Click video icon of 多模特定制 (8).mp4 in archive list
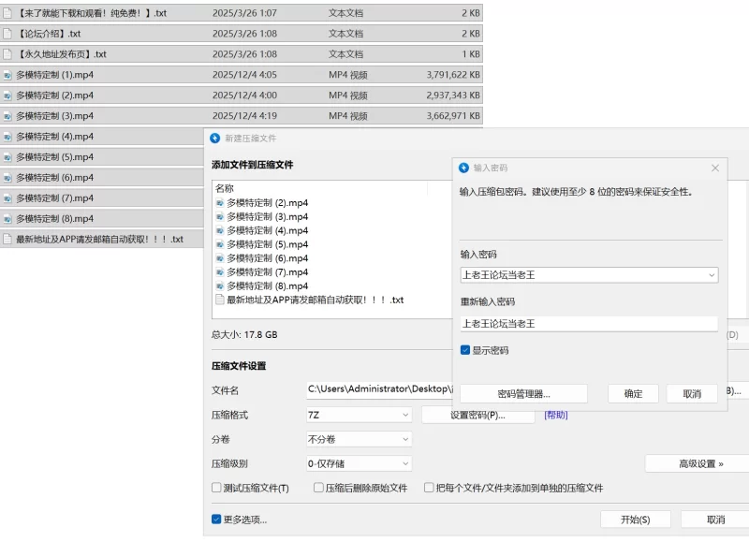Viewport: 749px width, 542px height. (x=220, y=286)
